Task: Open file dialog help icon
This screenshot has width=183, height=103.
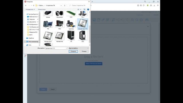Action: coord(88,9)
